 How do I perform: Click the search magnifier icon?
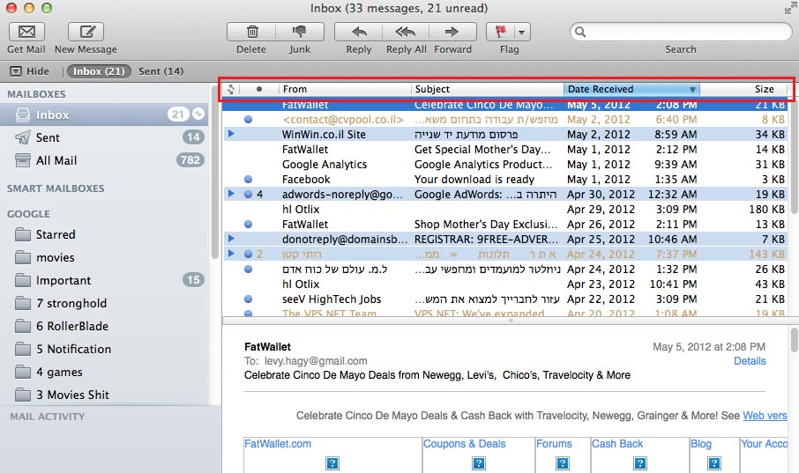pos(580,32)
